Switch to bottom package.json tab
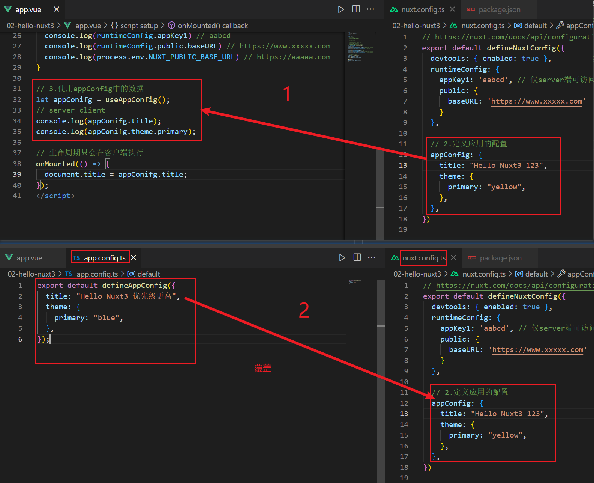The height and width of the screenshot is (483, 594). [500, 258]
